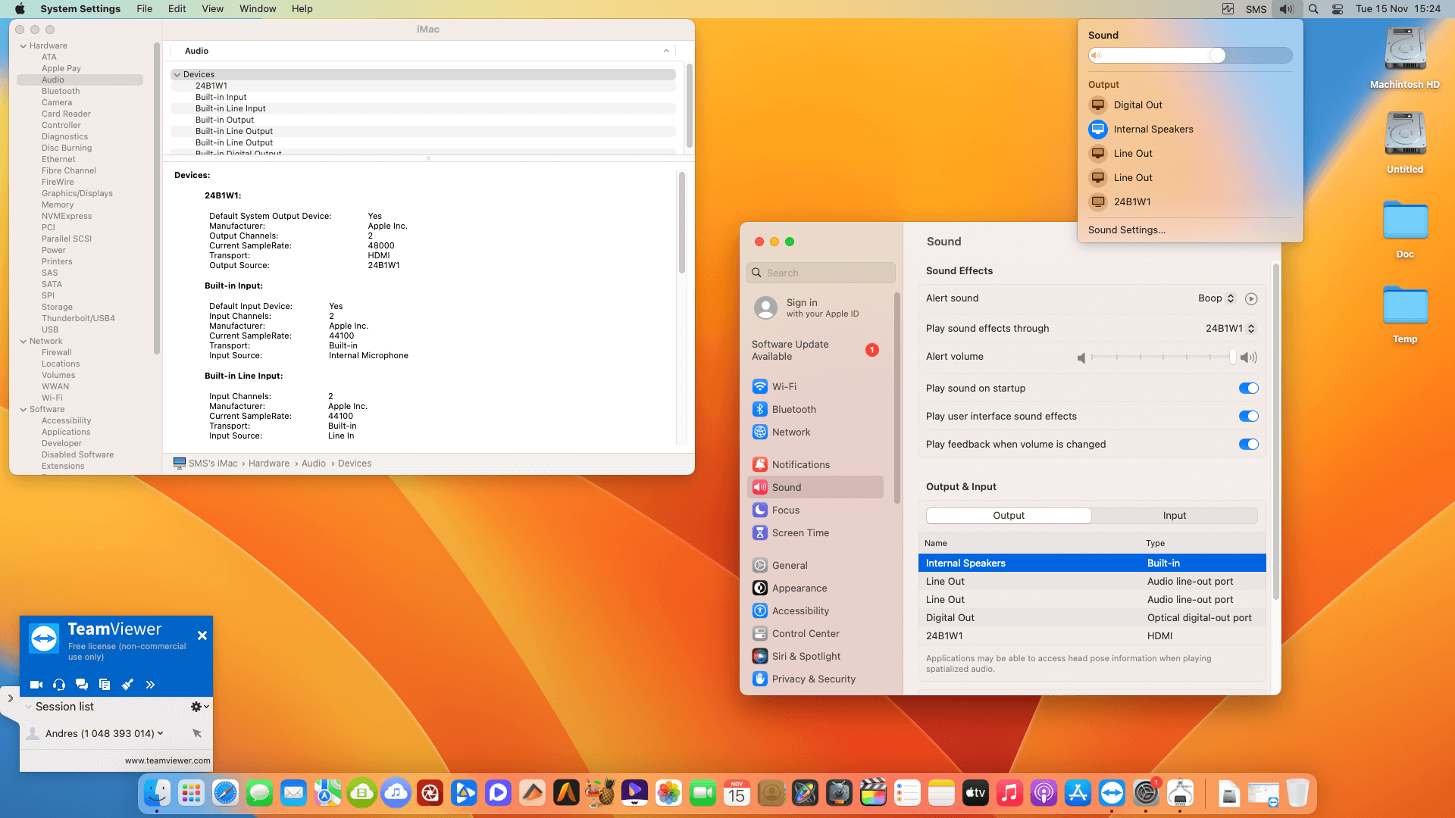This screenshot has width=1455, height=818.
Task: Open the File menu
Action: point(144,9)
